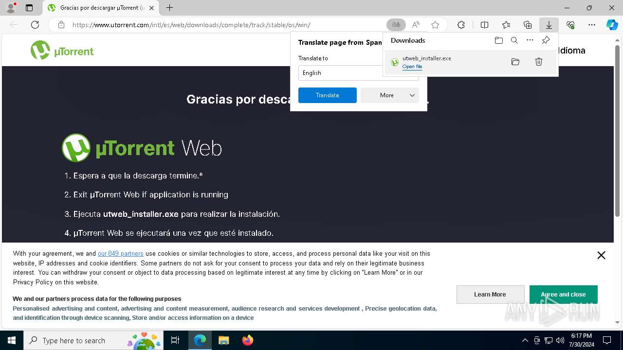Open the network status tray icon

click(549, 340)
